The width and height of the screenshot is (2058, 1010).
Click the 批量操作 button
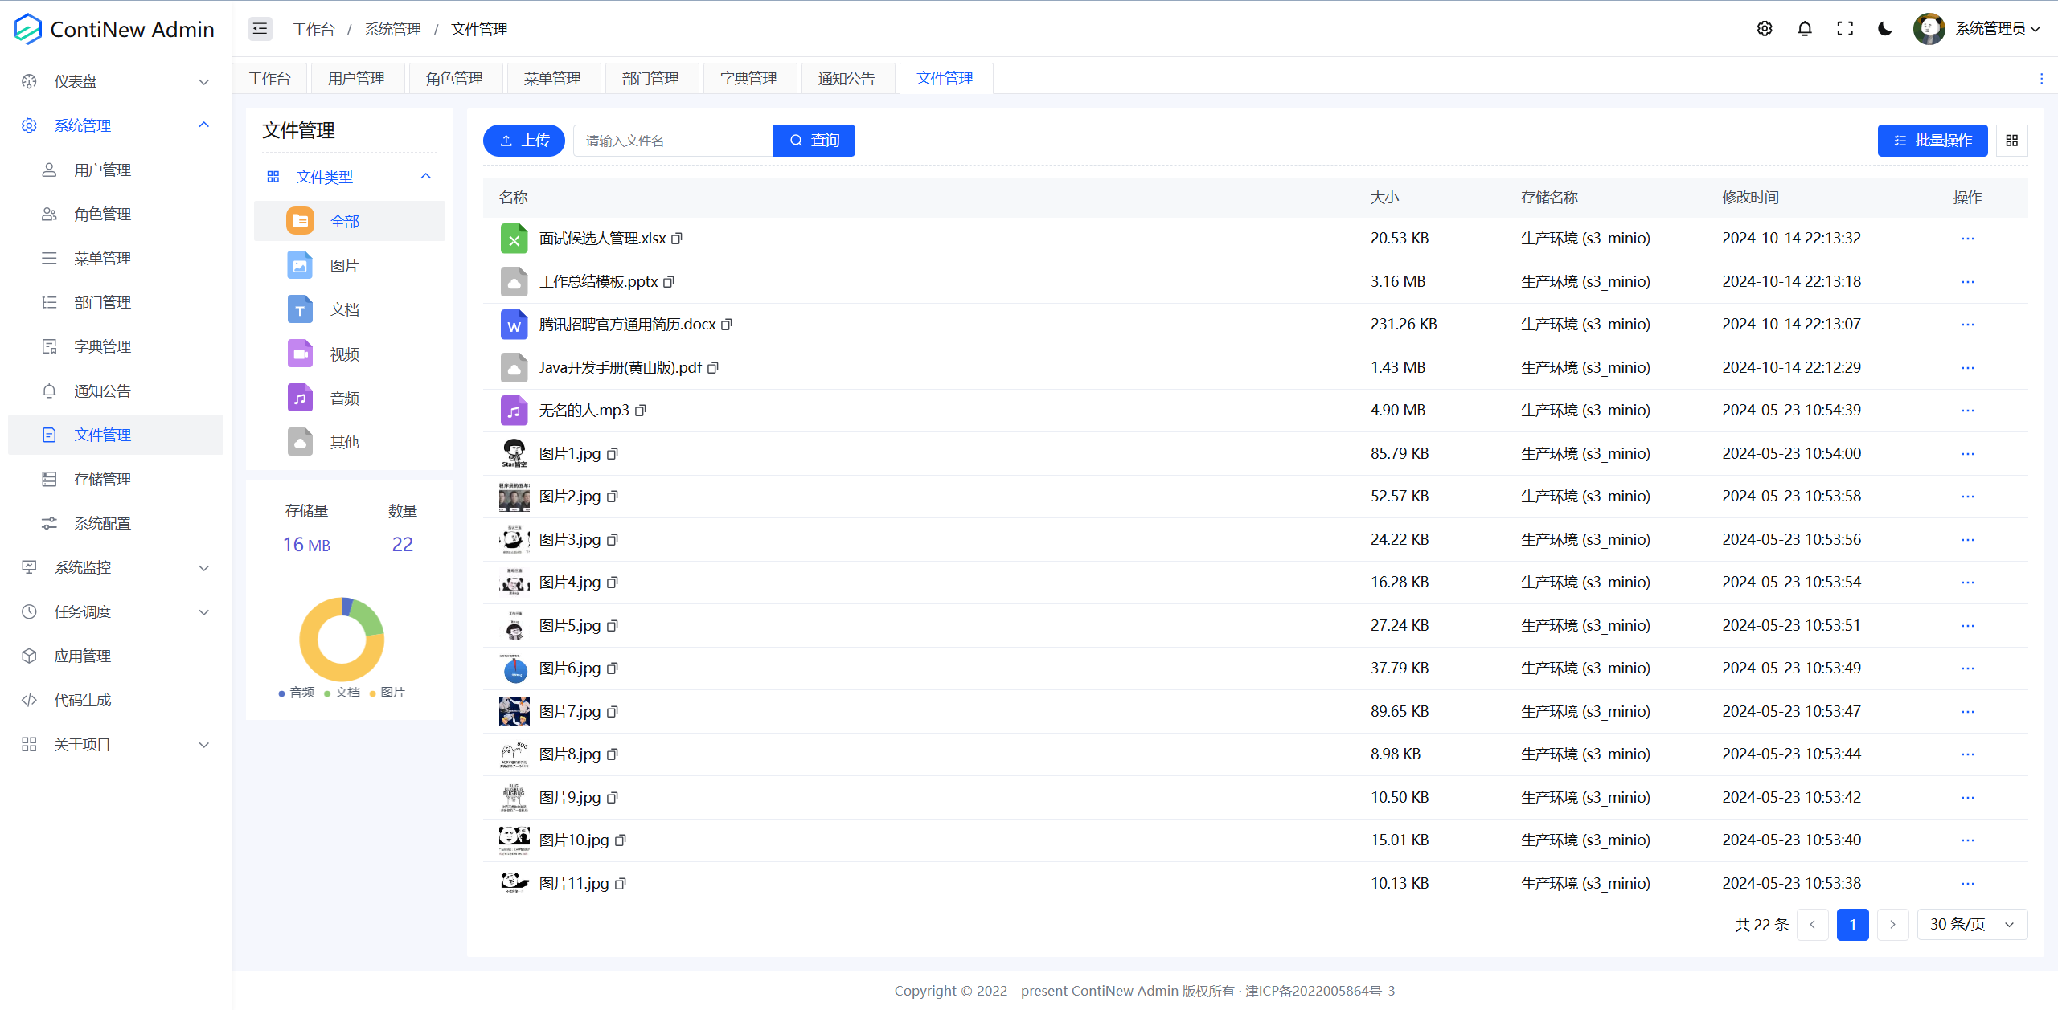click(x=1932, y=141)
